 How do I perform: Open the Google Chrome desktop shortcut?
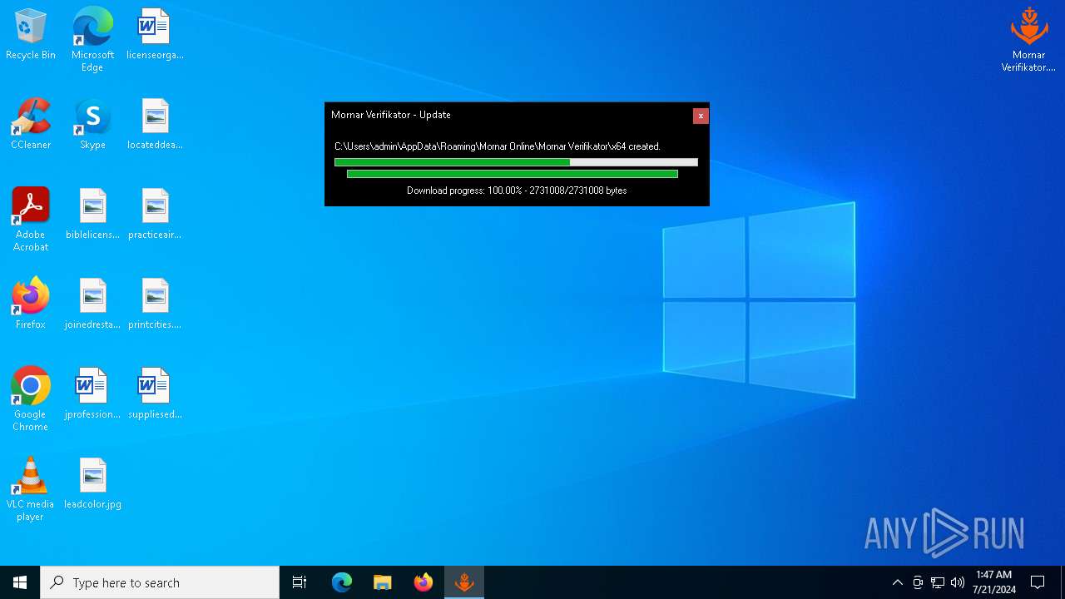31,399
